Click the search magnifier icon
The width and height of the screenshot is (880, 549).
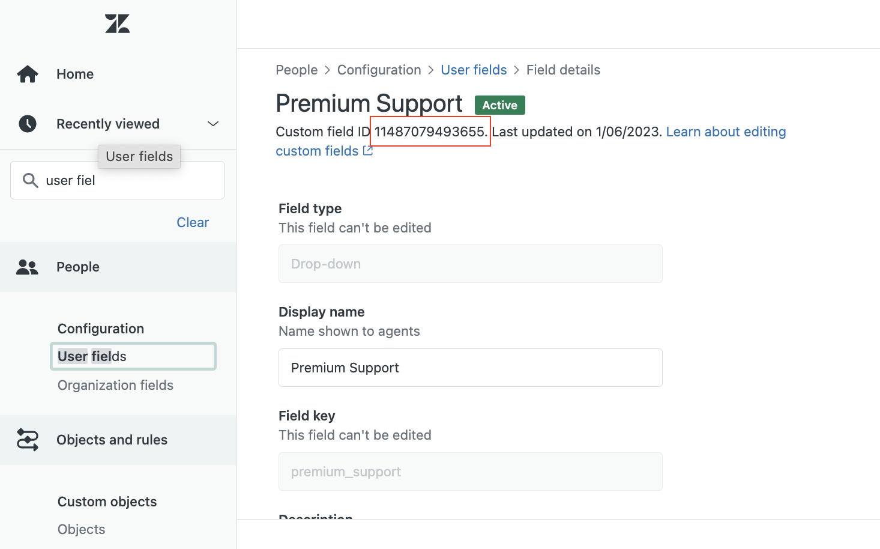[30, 180]
